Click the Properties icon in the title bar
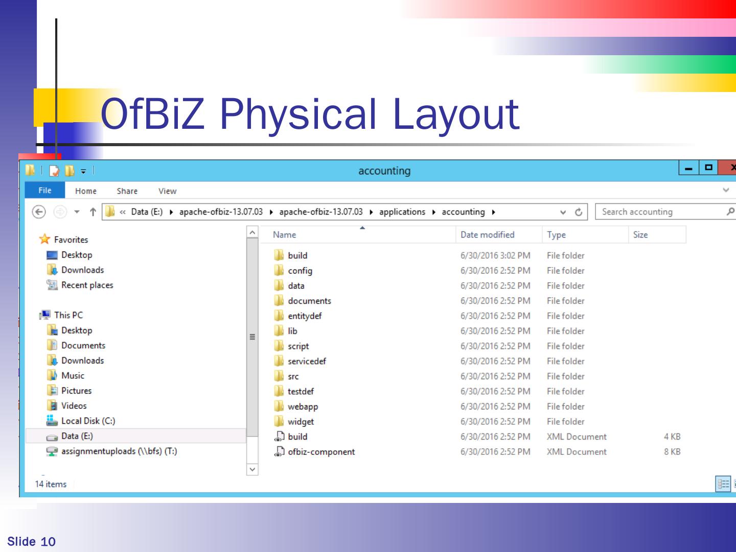736x552 pixels. tap(54, 171)
